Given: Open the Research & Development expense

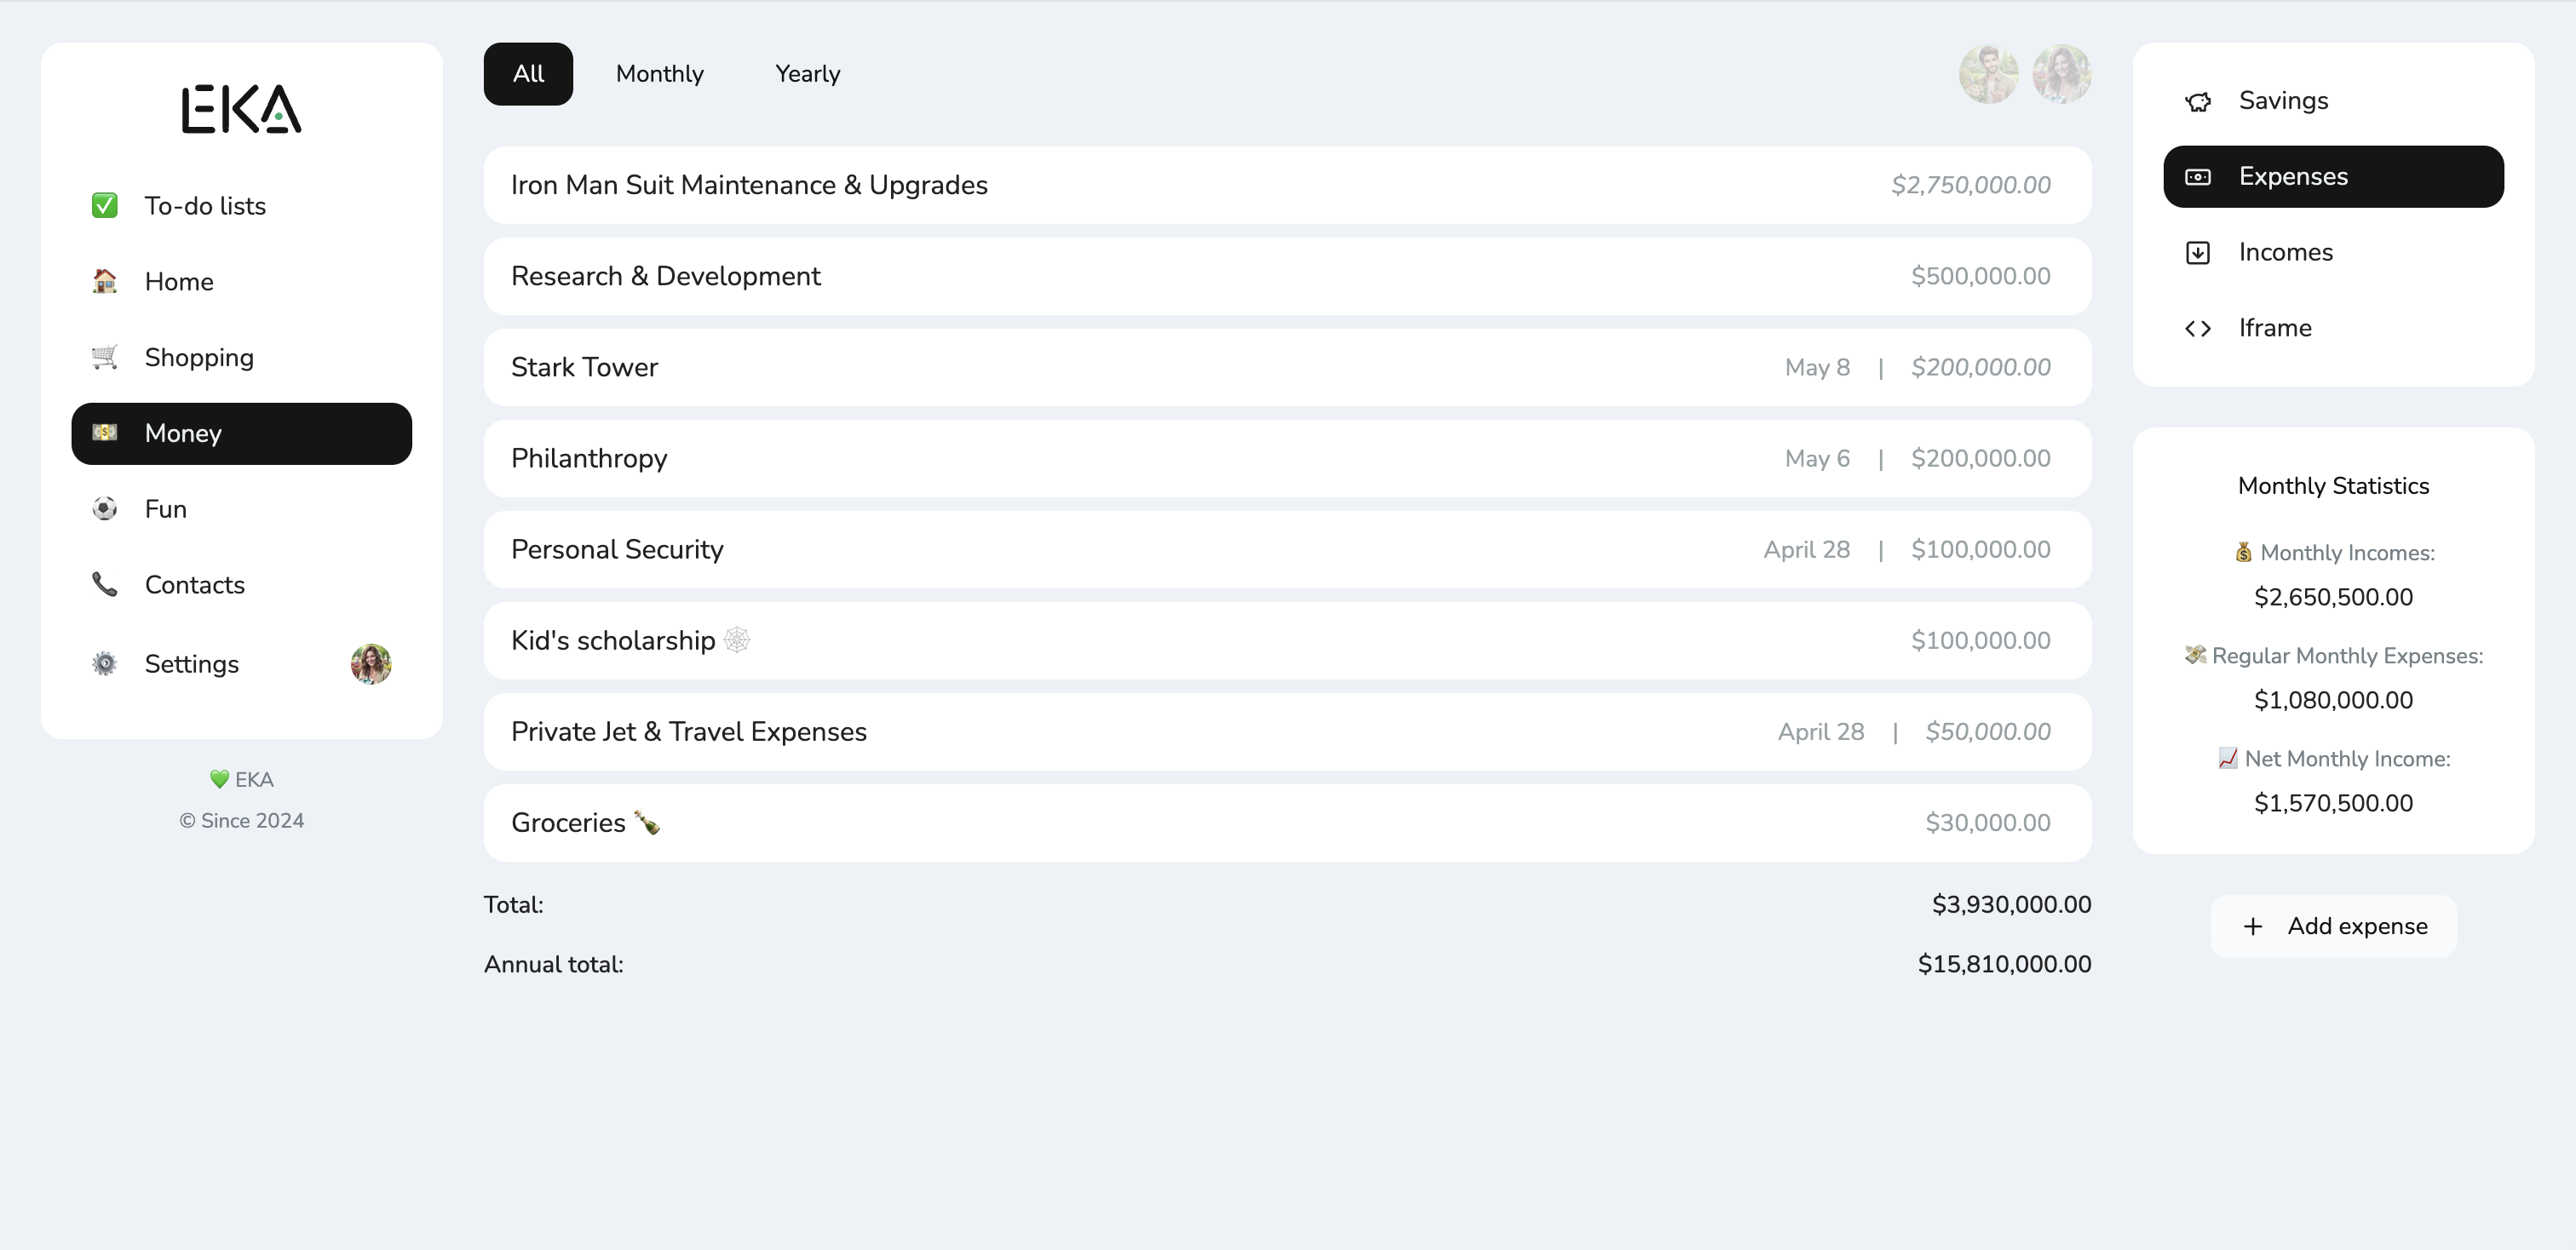Looking at the screenshot, I should (x=1287, y=276).
